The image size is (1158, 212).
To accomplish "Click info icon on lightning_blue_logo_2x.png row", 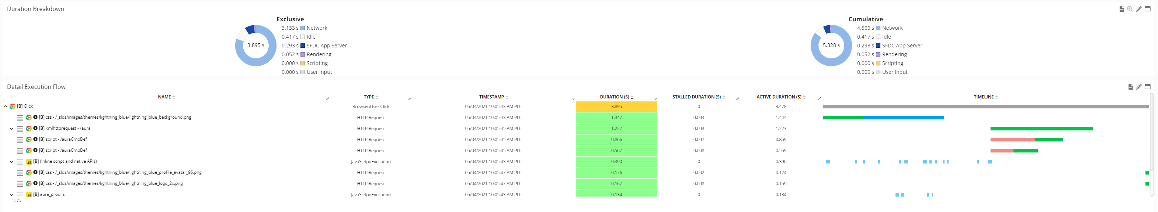I will point(35,183).
